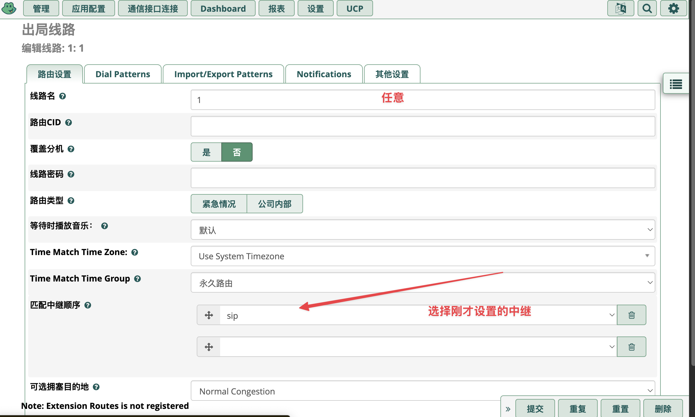This screenshot has width=695, height=417.
Task: Click the 路由CID input field
Action: click(423, 126)
